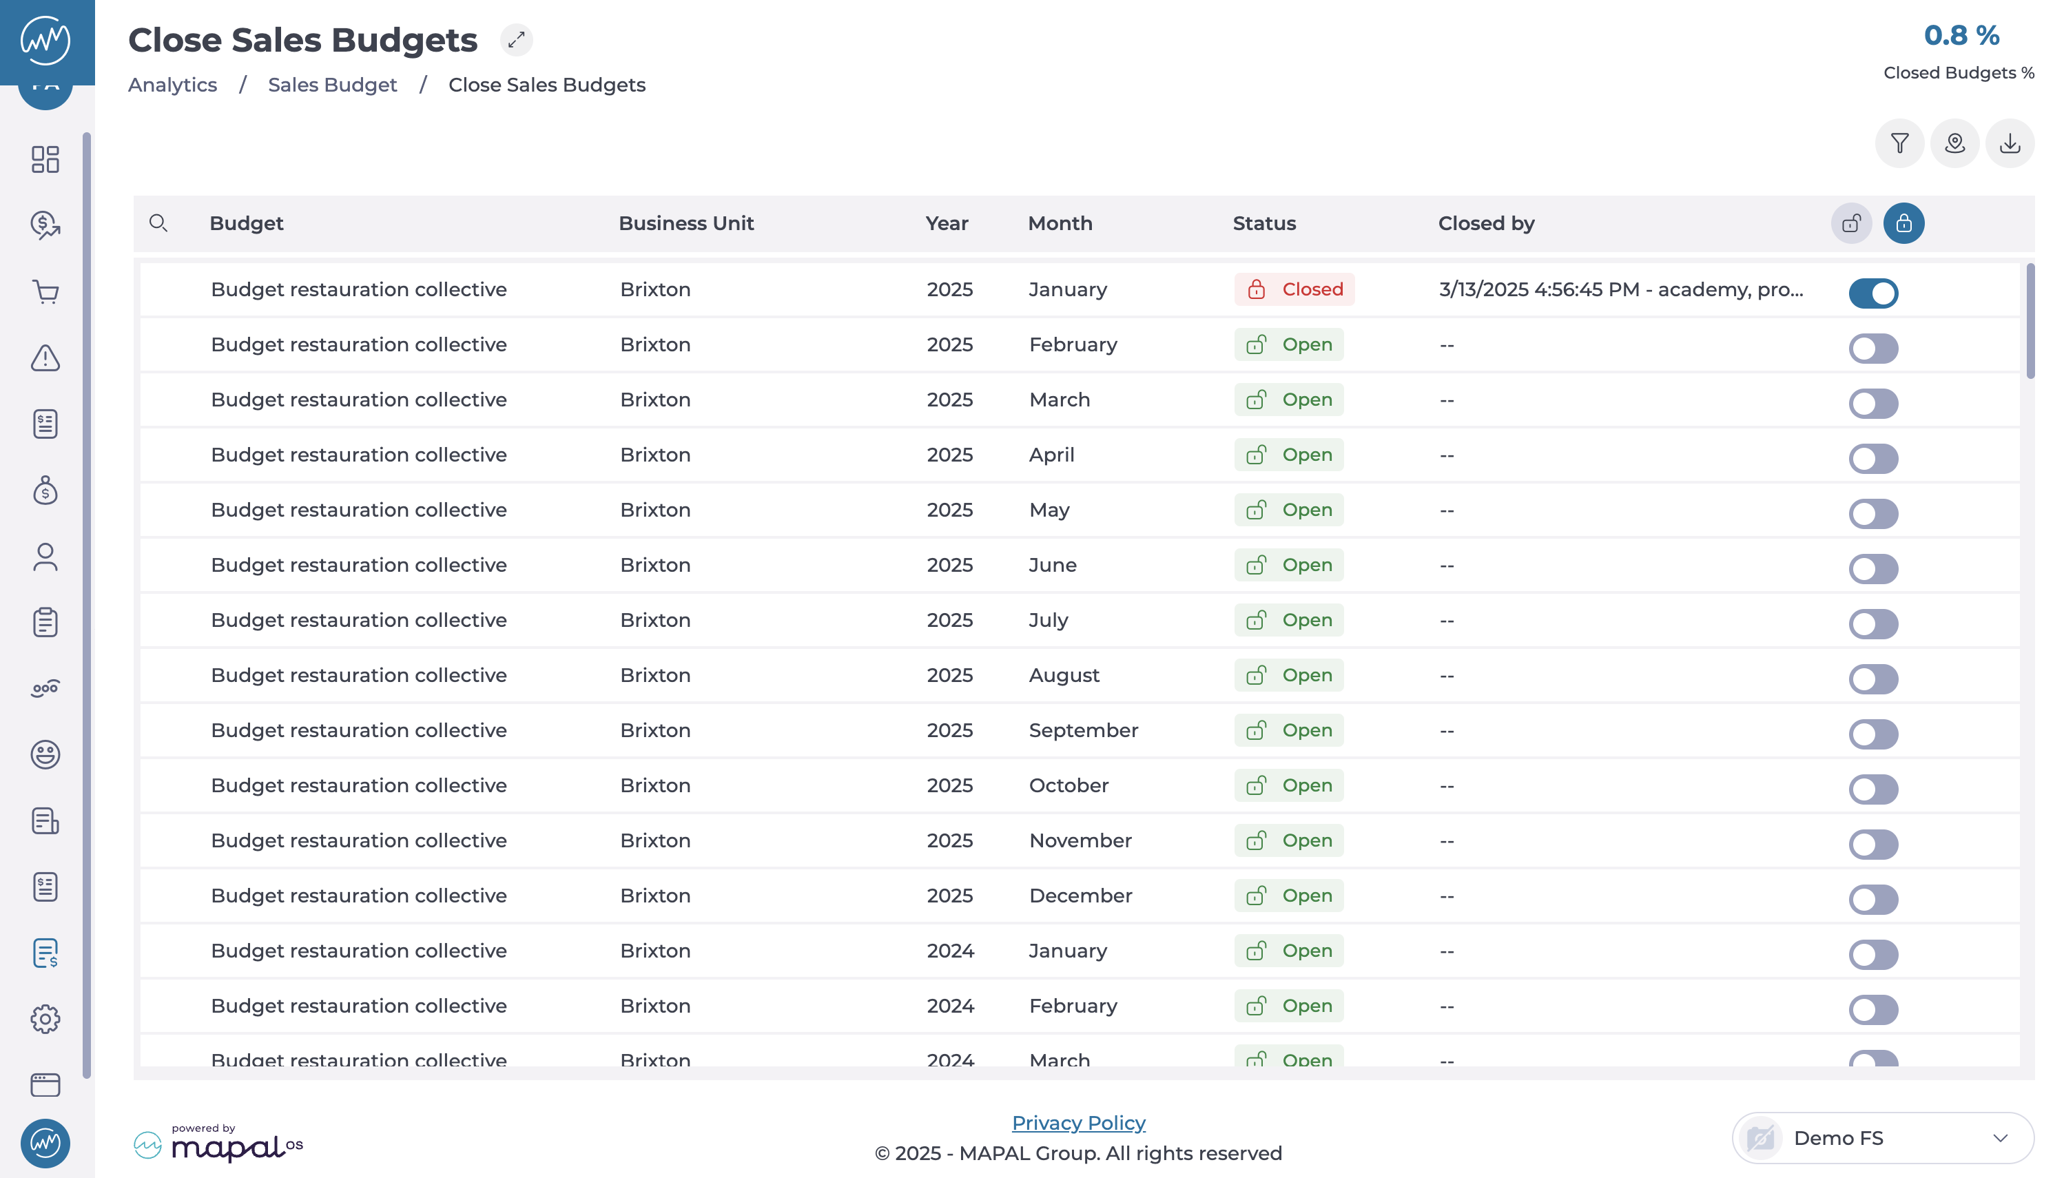Open the settings gear sidebar icon

pyautogui.click(x=45, y=1020)
